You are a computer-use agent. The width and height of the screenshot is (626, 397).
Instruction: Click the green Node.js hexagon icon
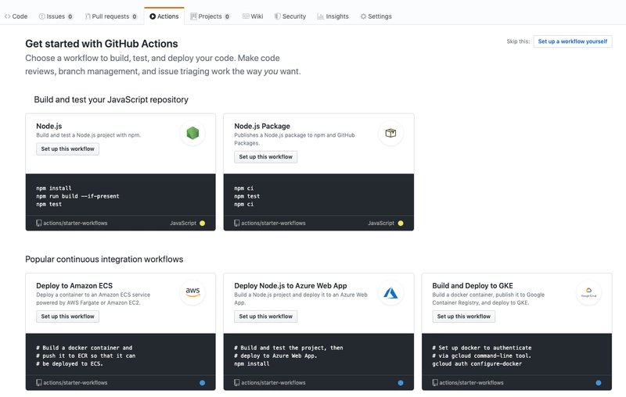[x=192, y=133]
